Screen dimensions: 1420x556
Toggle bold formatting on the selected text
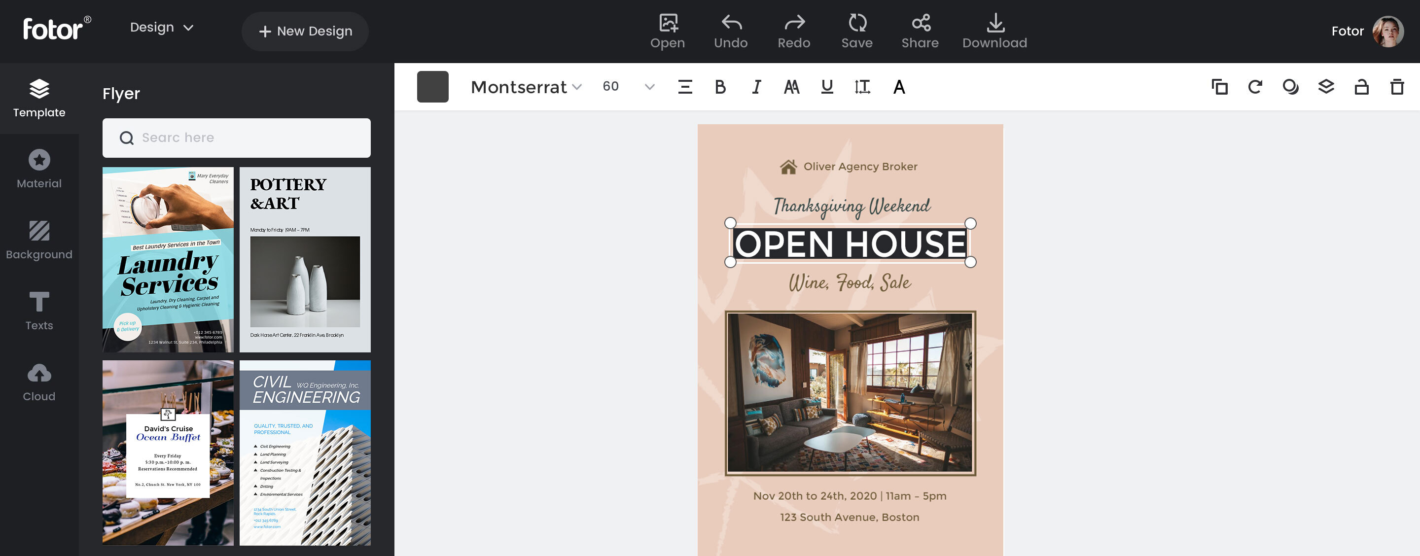click(x=719, y=87)
